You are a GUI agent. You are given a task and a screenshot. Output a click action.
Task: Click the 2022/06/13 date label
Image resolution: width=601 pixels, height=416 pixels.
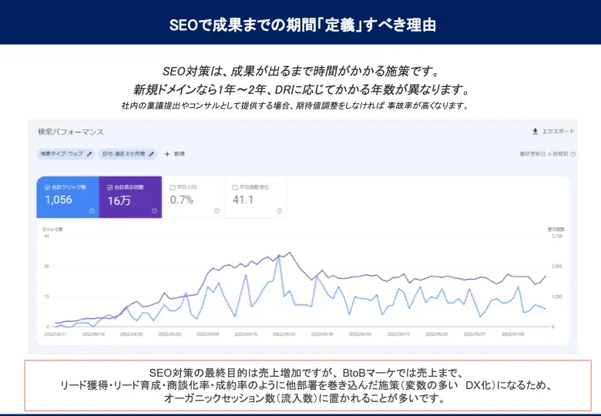[398, 334]
